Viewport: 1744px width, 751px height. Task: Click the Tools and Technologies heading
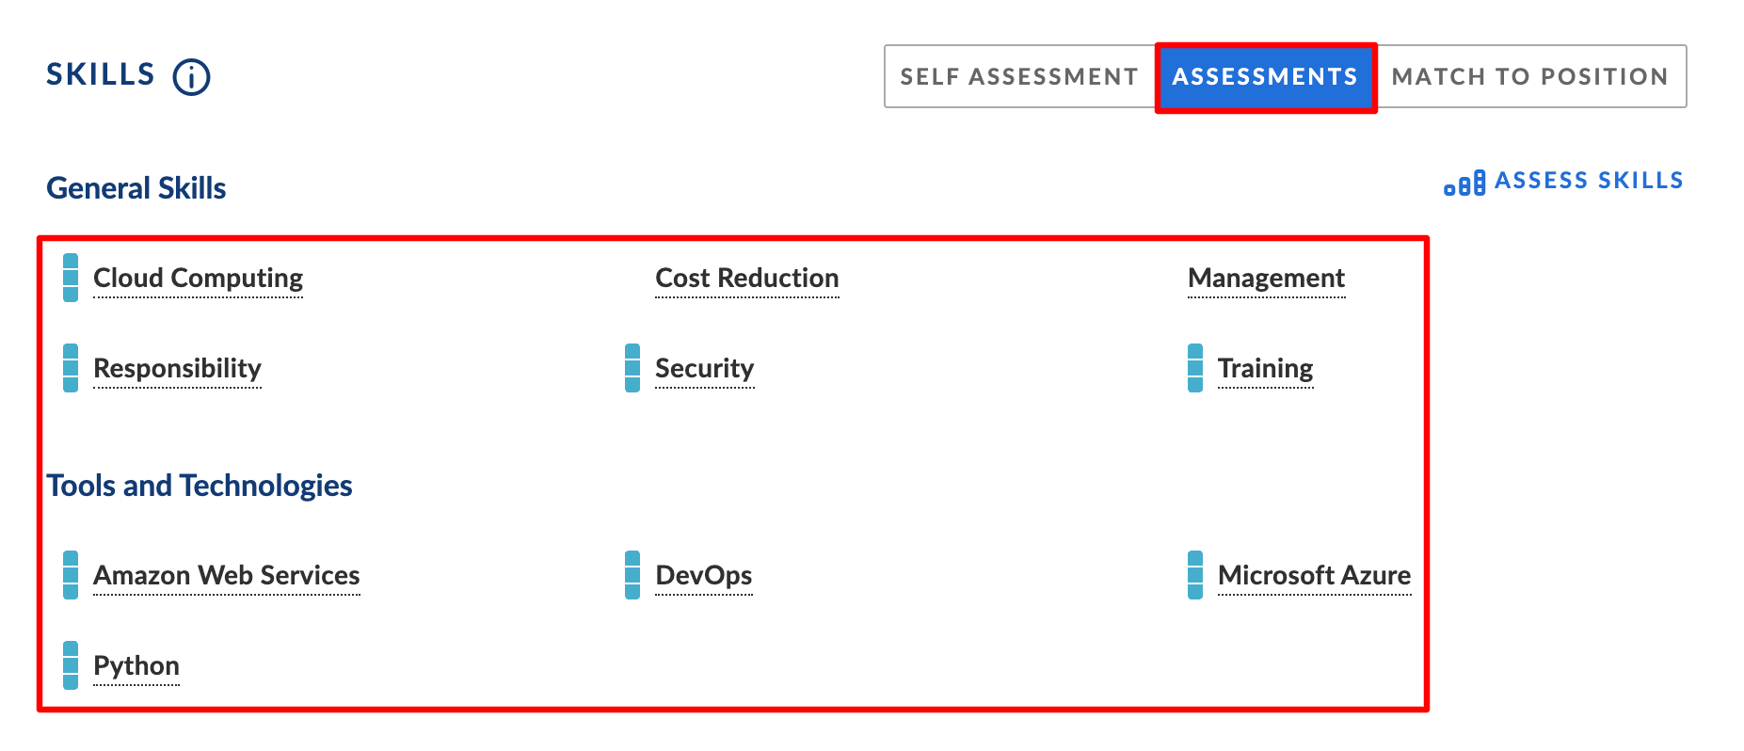click(x=200, y=486)
